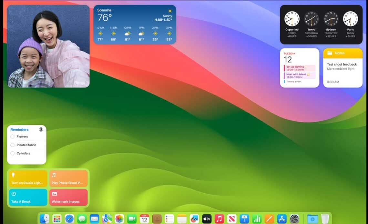Run the 'Turn on Studio Light' shortcut

point(28,178)
